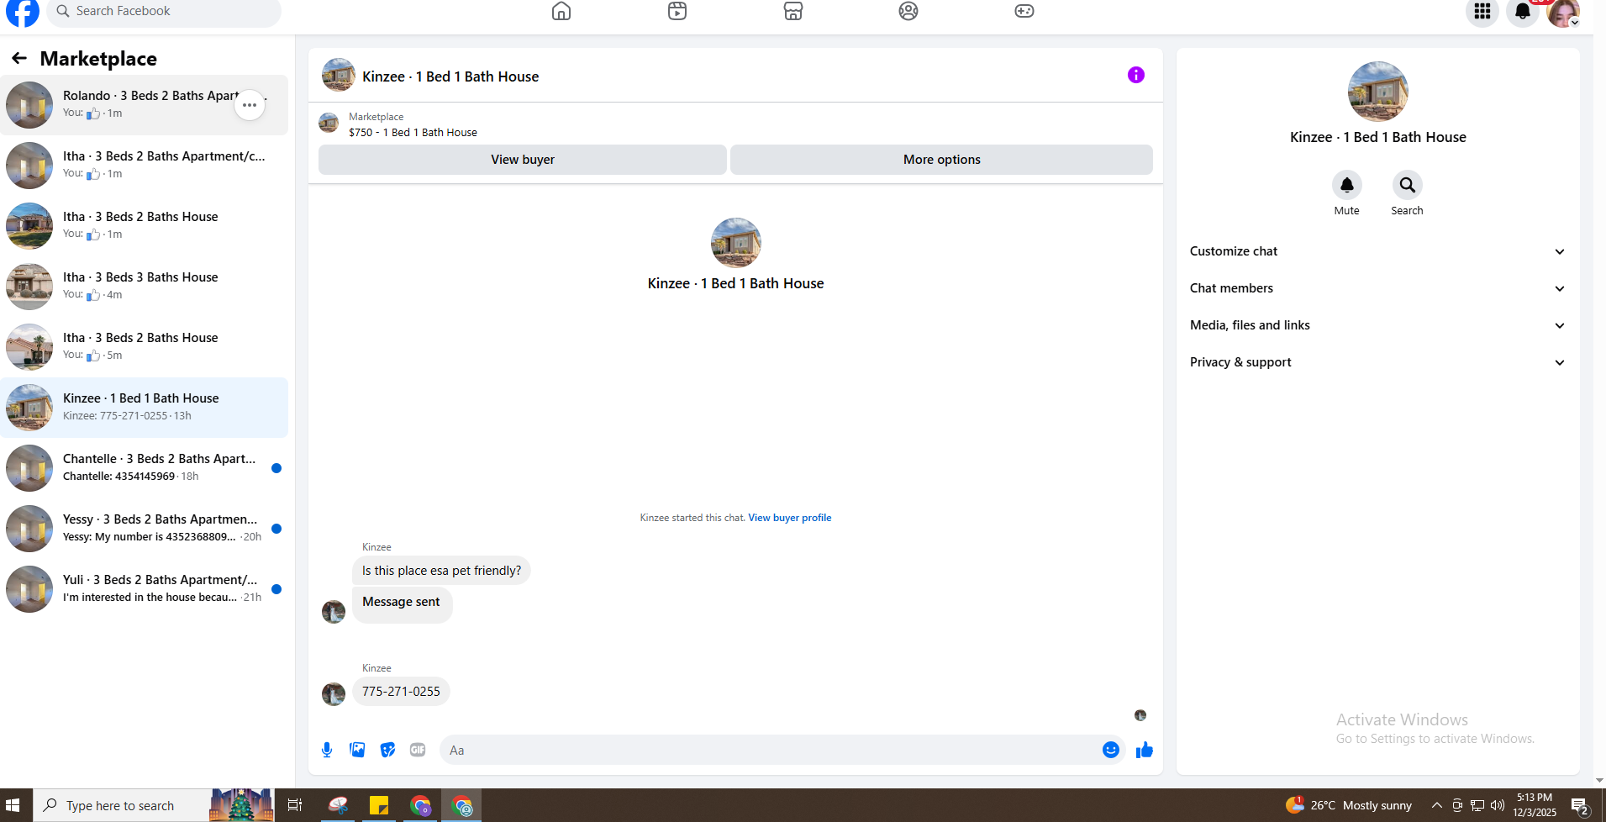Open three-dot options on Rolando conversation
This screenshot has height=822, width=1606.
click(x=250, y=105)
